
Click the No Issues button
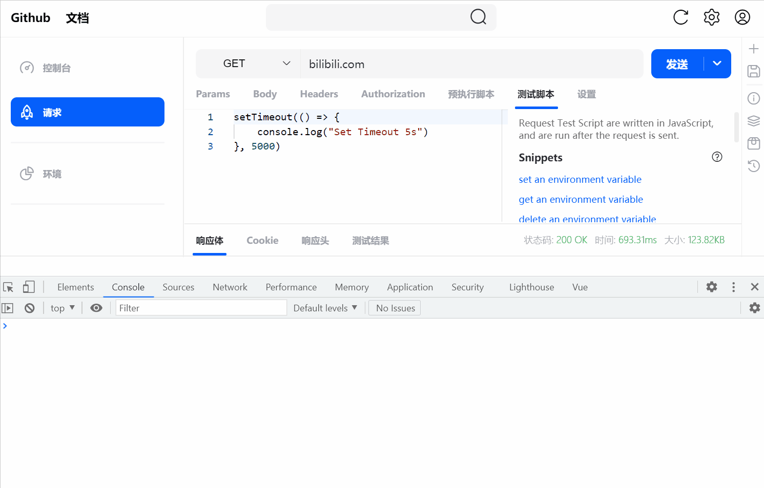[395, 308]
